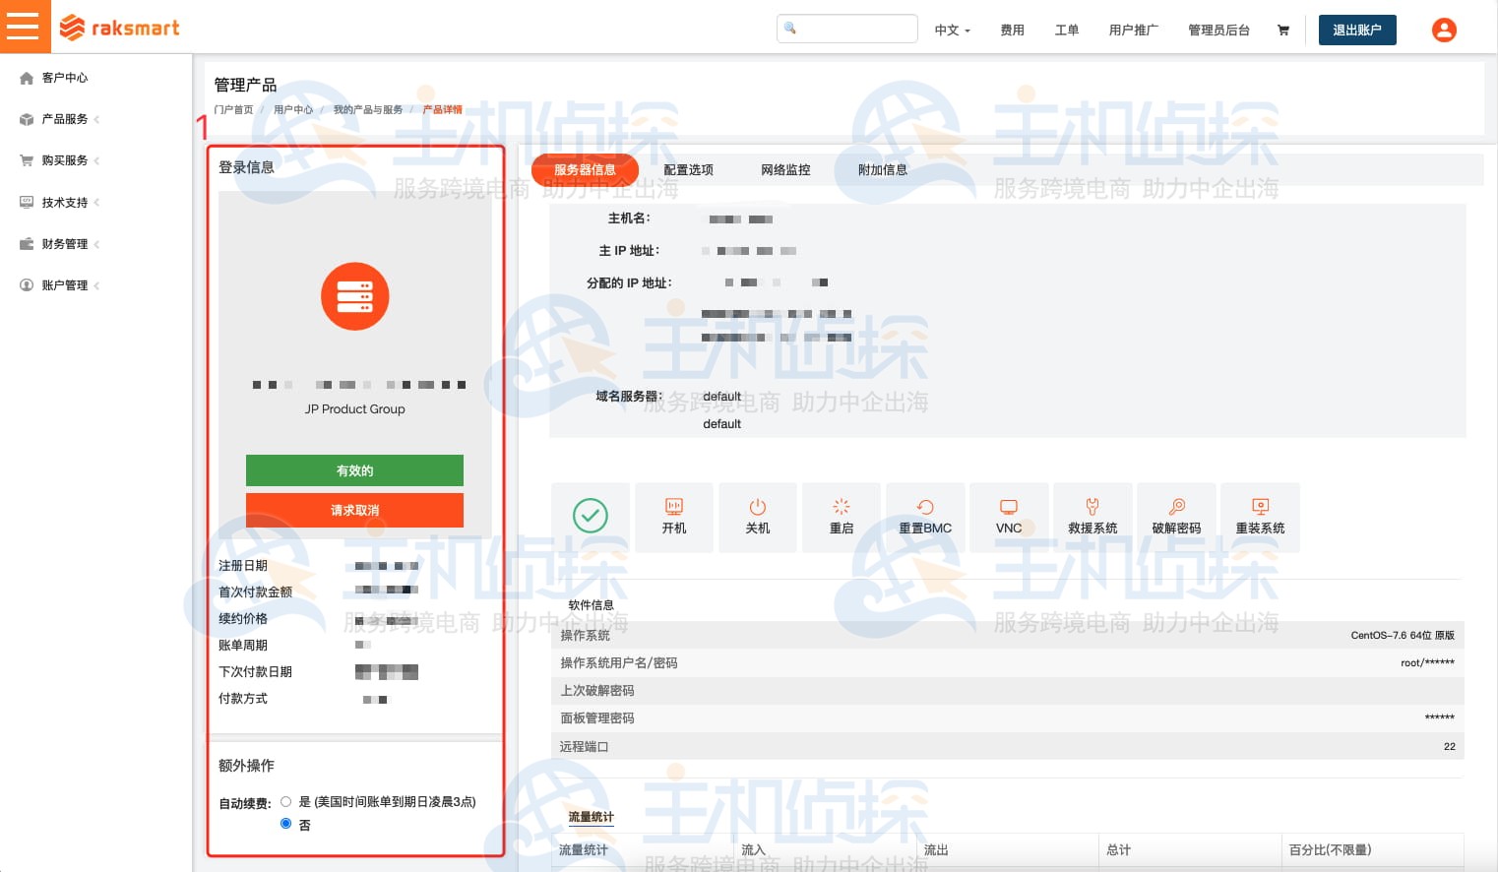The image size is (1498, 872).
Task: Select the 否 auto-renewal radio button
Action: tap(286, 824)
